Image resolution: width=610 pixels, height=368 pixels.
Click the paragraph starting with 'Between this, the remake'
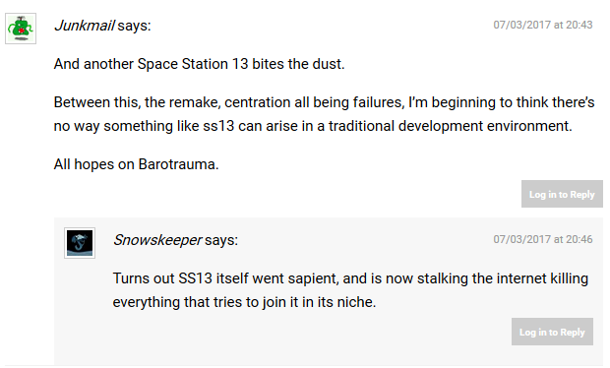click(x=324, y=114)
